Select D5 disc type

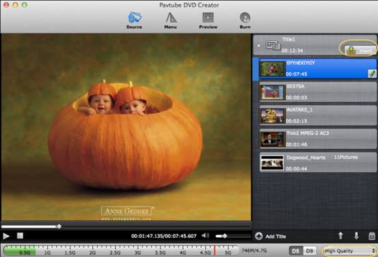coord(295,251)
